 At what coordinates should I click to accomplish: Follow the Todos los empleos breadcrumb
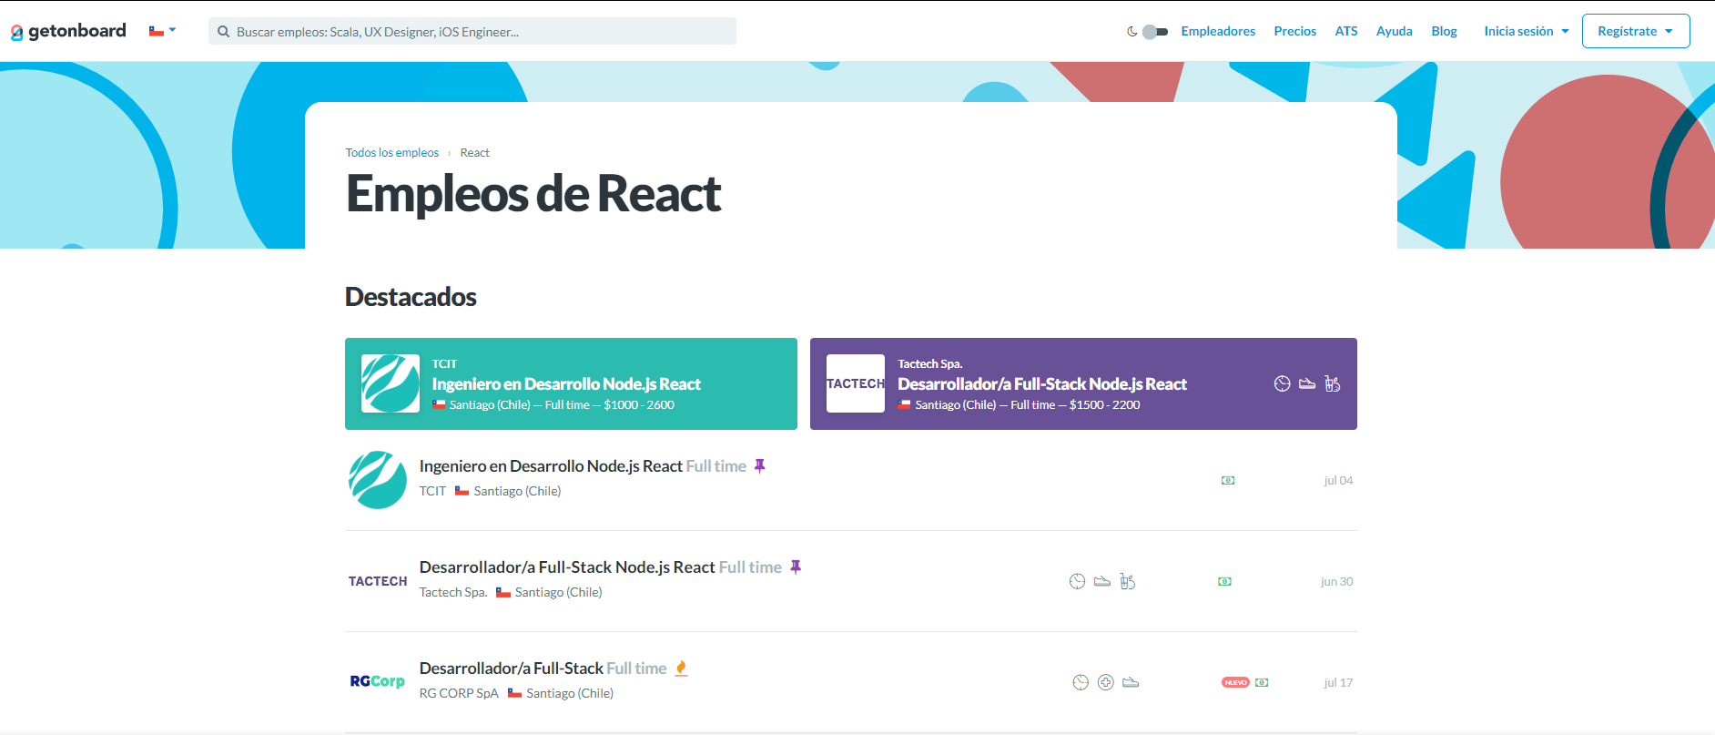click(392, 153)
